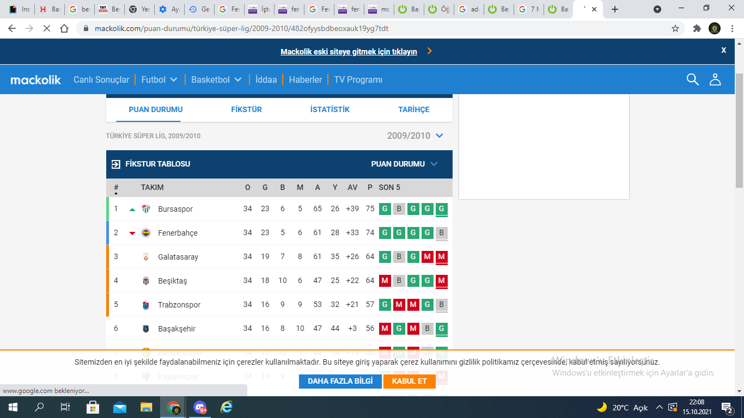The height and width of the screenshot is (418, 744).
Task: Launch Microsoft Store from the taskbar
Action: (93, 407)
